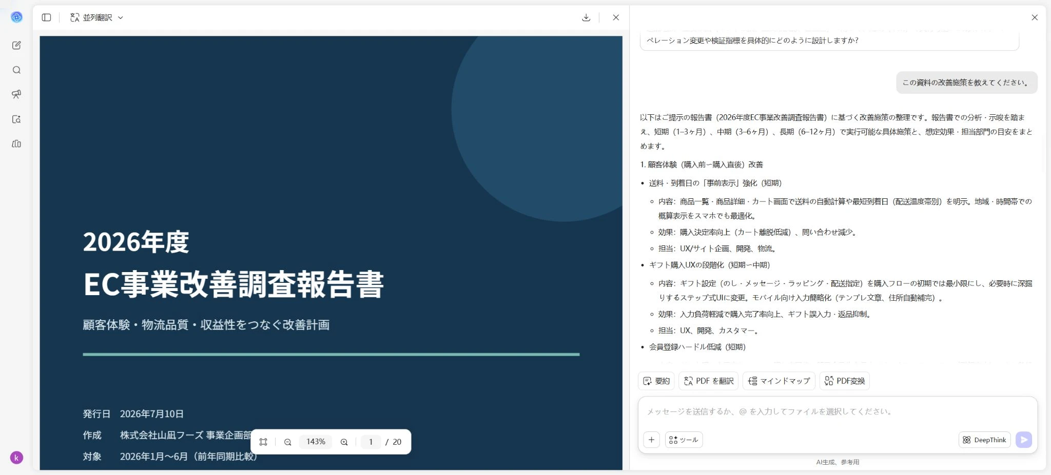Click the PDF title EC事業改善調査報告書

[234, 284]
